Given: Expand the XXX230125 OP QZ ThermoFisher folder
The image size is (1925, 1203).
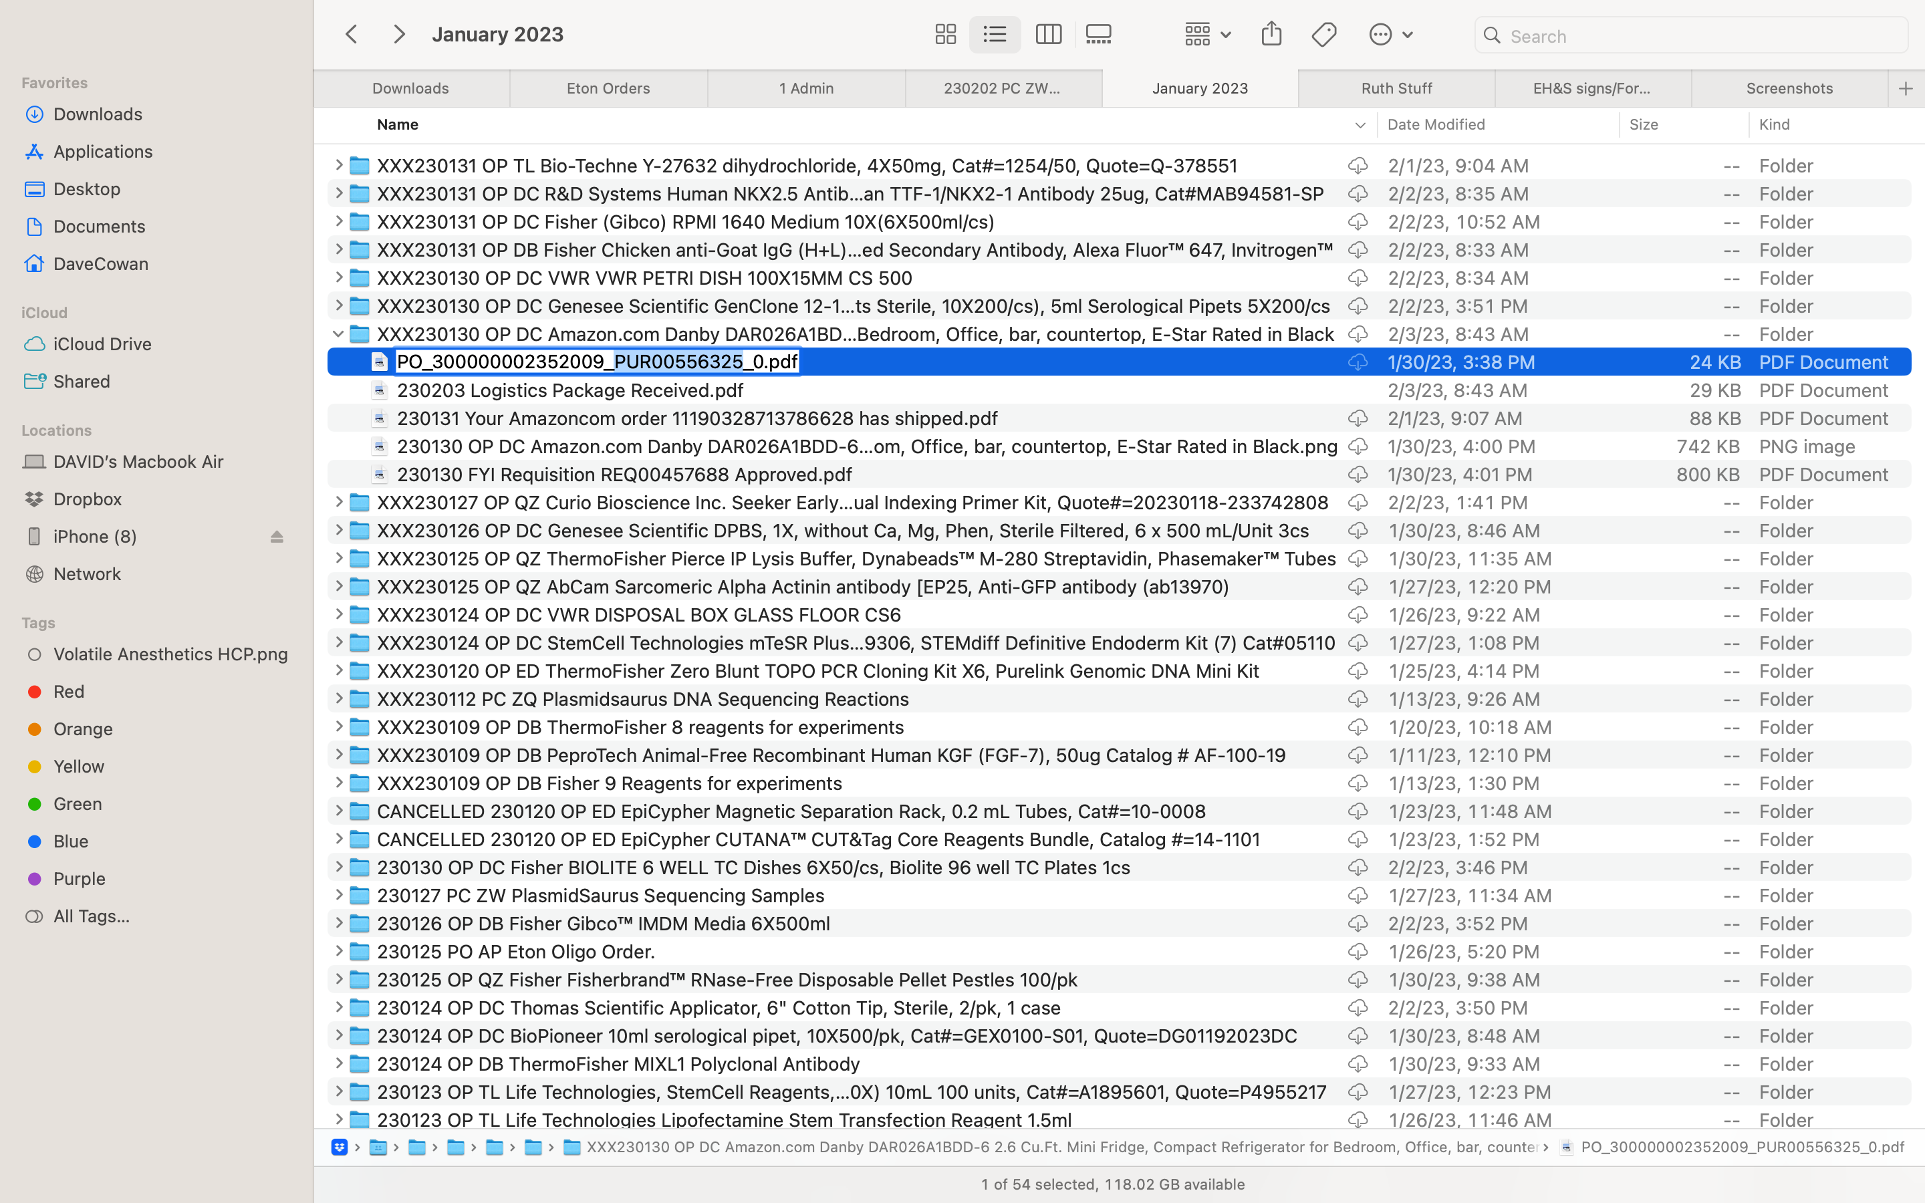Looking at the screenshot, I should coord(337,557).
